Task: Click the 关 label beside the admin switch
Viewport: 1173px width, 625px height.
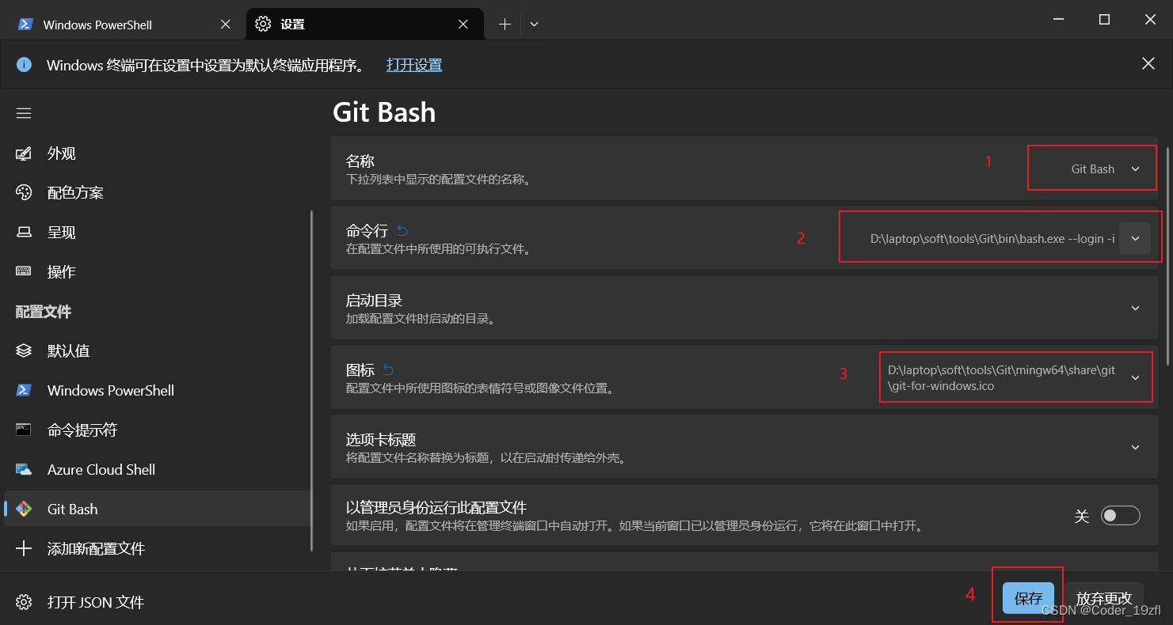Action: click(1082, 516)
